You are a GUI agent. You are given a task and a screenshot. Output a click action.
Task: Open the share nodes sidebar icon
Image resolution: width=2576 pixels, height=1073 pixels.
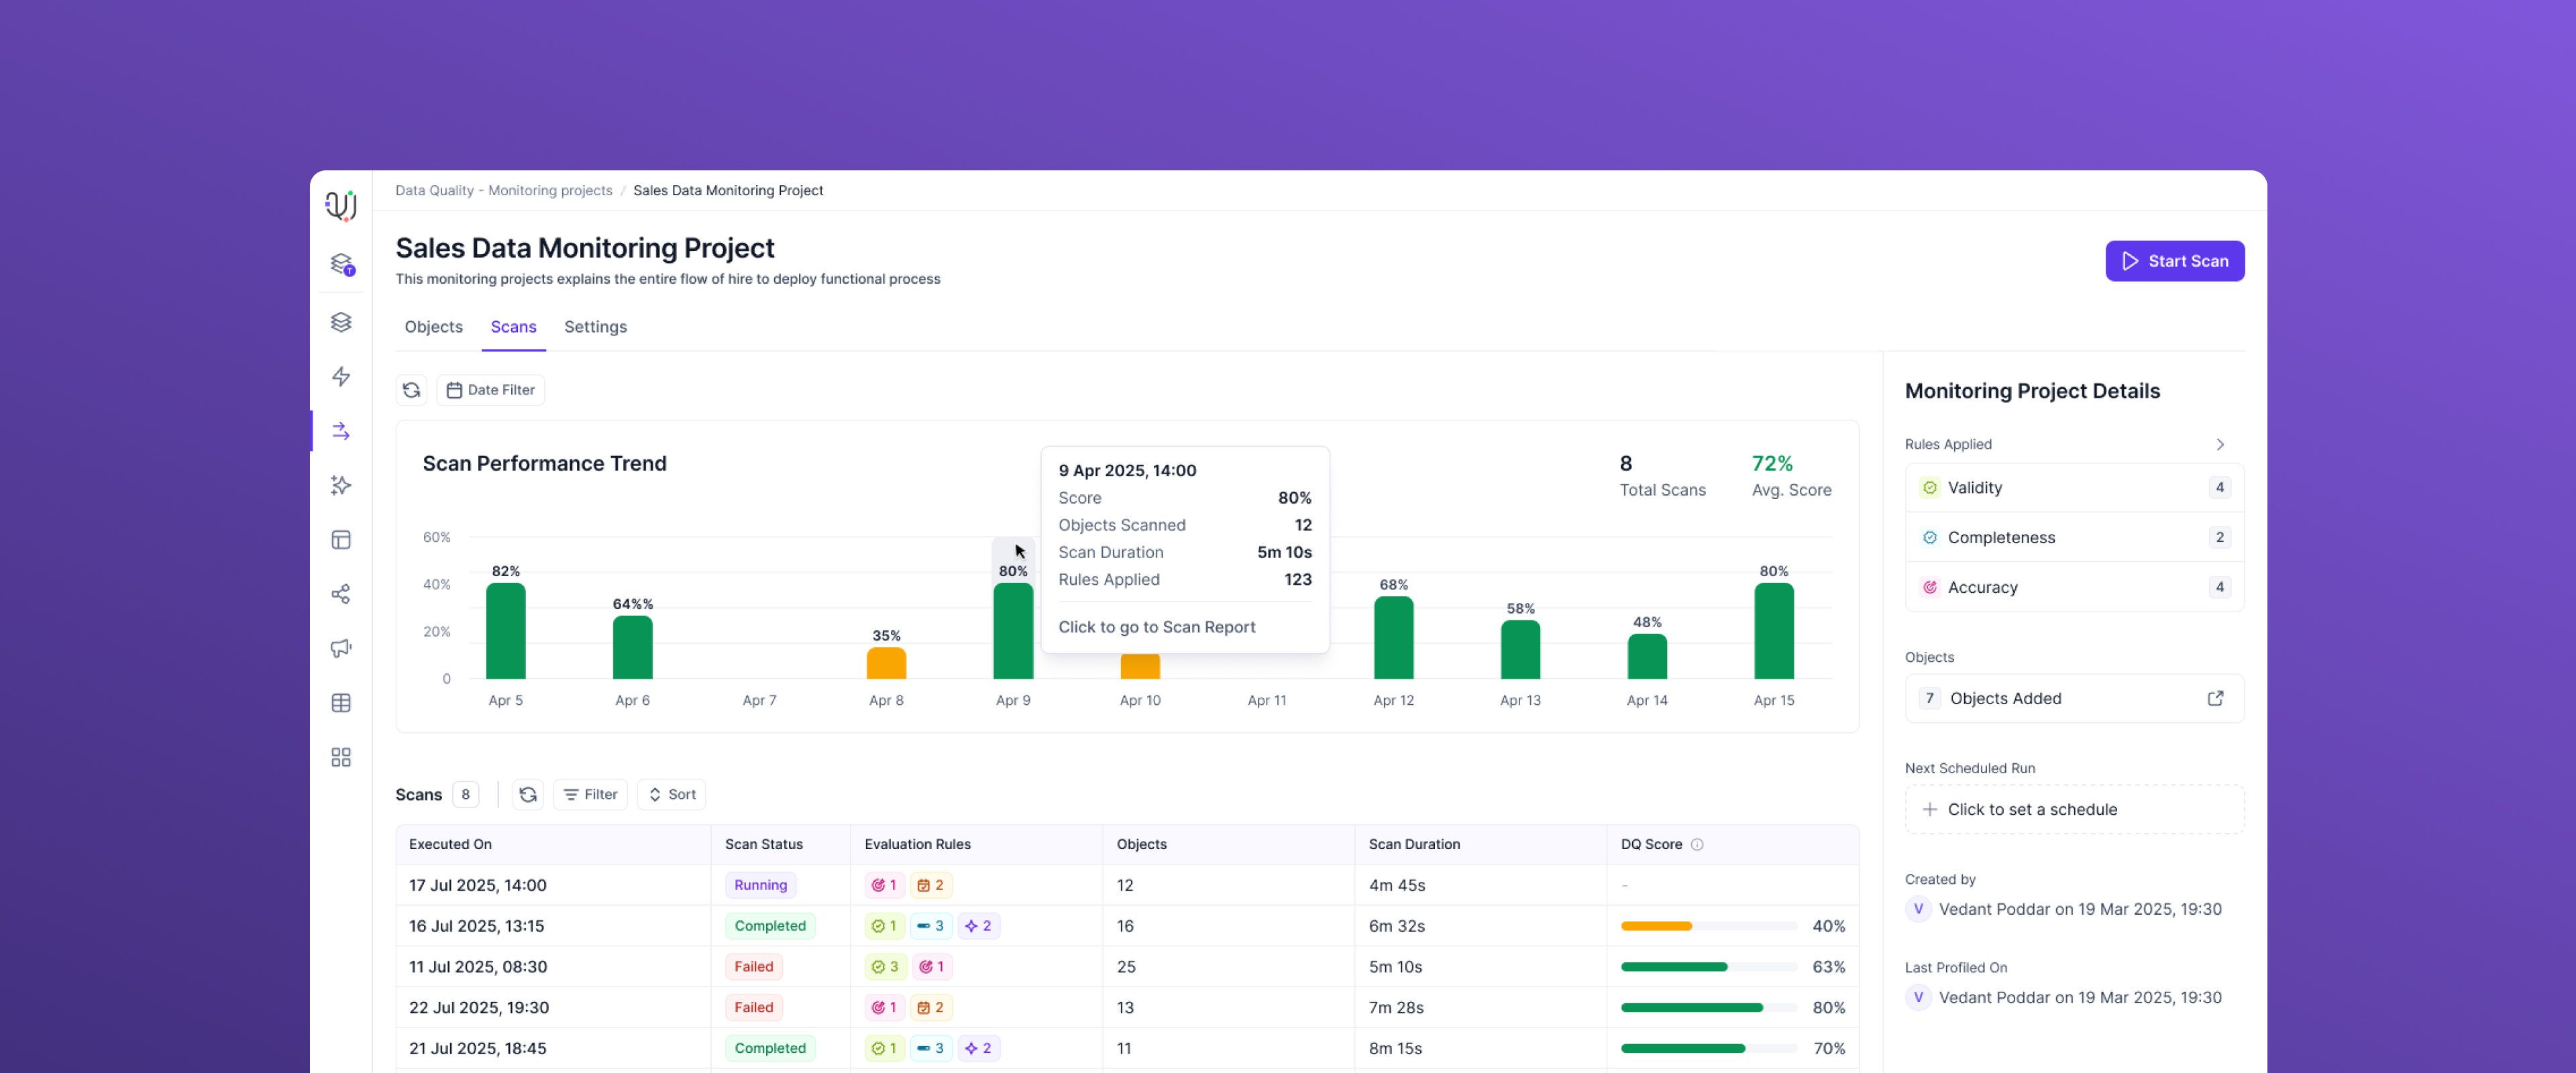coord(341,594)
